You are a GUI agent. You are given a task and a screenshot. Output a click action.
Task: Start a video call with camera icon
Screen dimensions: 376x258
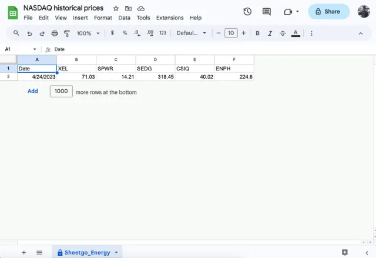click(288, 12)
